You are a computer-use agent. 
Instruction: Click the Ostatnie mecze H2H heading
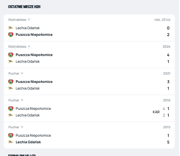point(24,7)
